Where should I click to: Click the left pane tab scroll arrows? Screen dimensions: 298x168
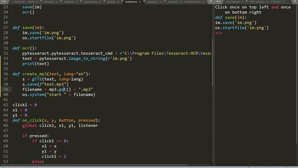[4, 1]
